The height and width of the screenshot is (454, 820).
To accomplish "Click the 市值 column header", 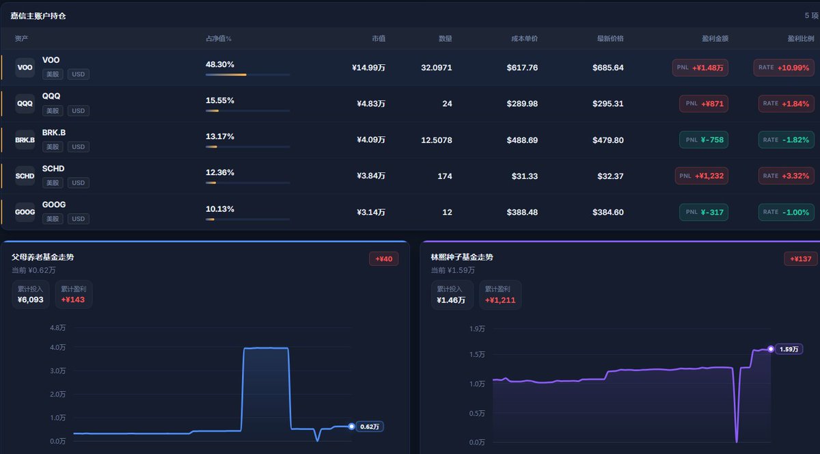I will pos(379,39).
